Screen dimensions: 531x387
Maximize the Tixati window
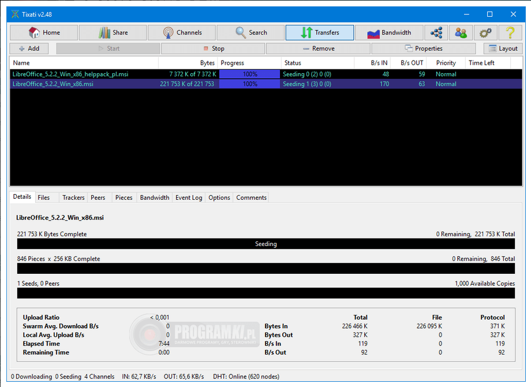coord(489,14)
